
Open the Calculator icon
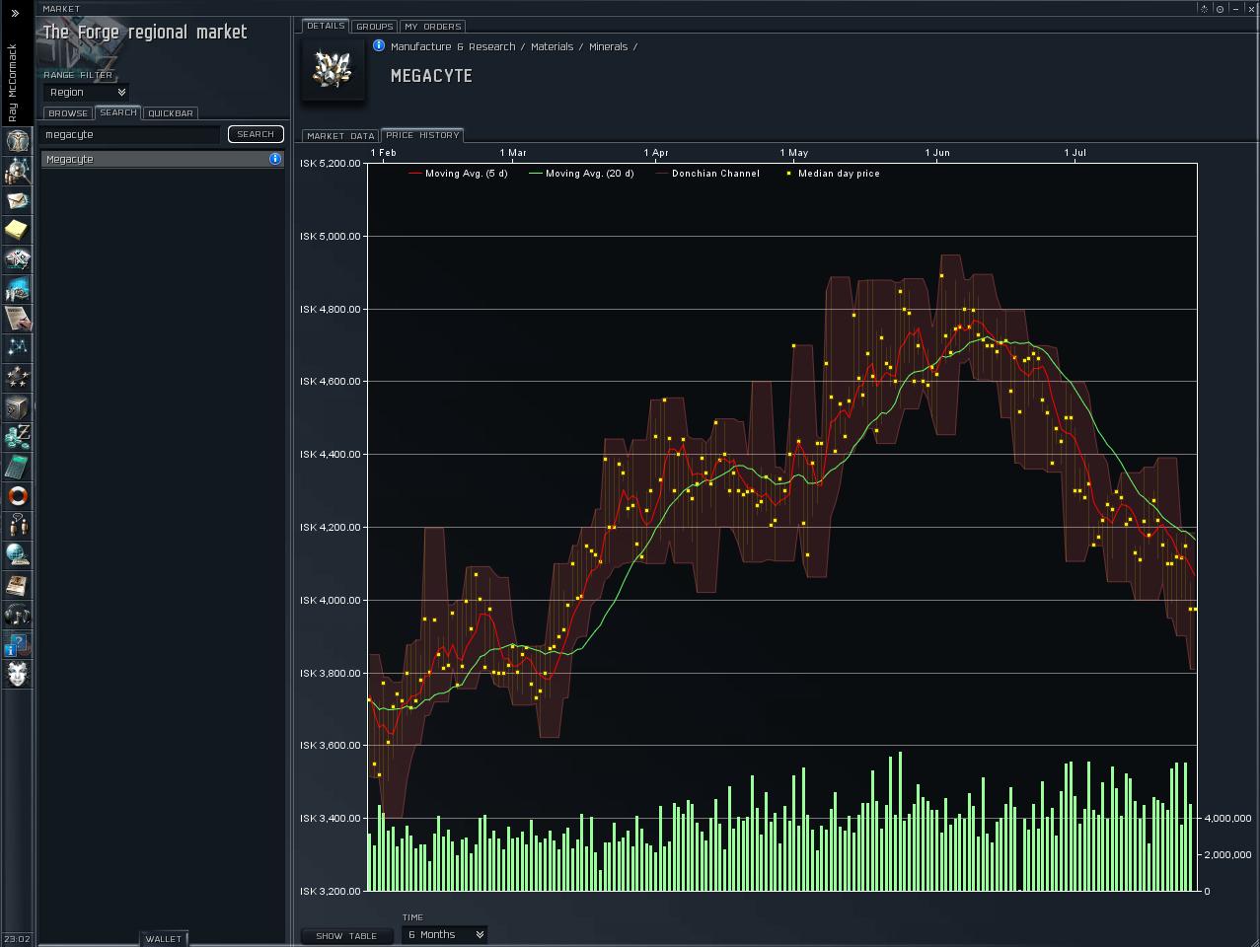(x=17, y=466)
